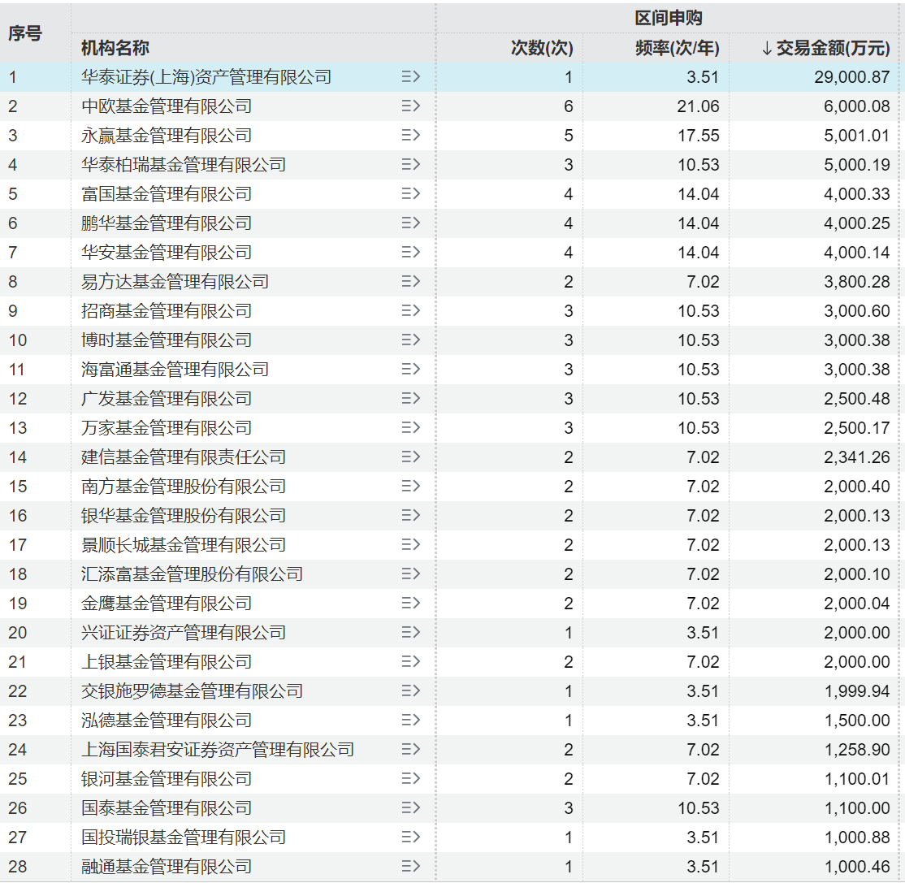The height and width of the screenshot is (883, 905).
Task: Open details icon for 华泰证券(上海)资产管理有限公司
Action: pos(413,76)
